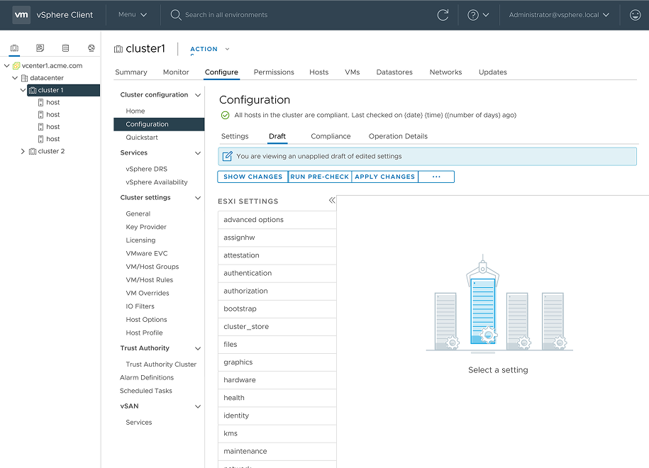Switch to the Compliance tab
This screenshot has width=649, height=468.
coord(331,136)
